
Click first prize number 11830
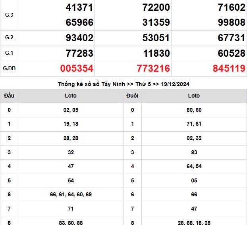click(156, 54)
